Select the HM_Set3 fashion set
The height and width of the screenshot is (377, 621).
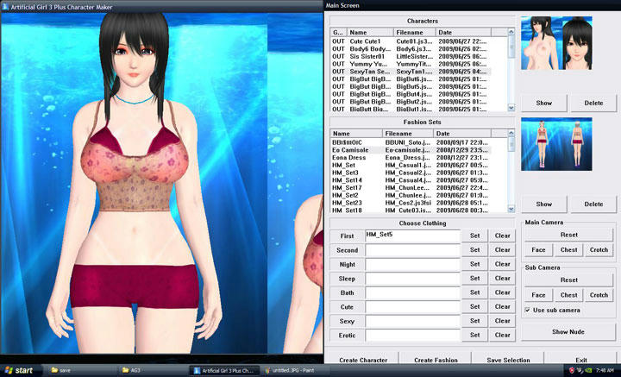pyautogui.click(x=411, y=173)
